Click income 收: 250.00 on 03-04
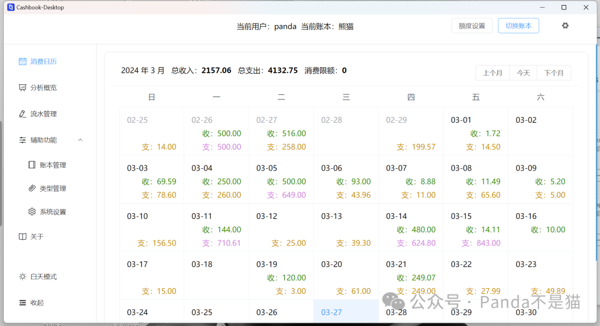 (x=222, y=182)
